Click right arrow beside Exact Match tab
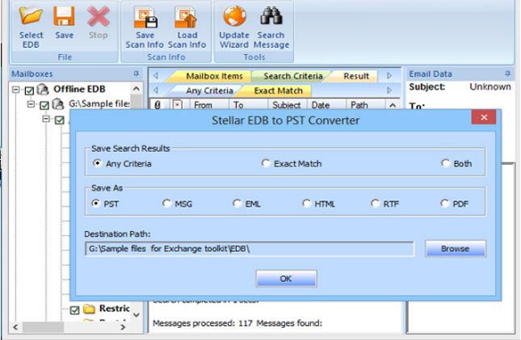 pos(389,90)
